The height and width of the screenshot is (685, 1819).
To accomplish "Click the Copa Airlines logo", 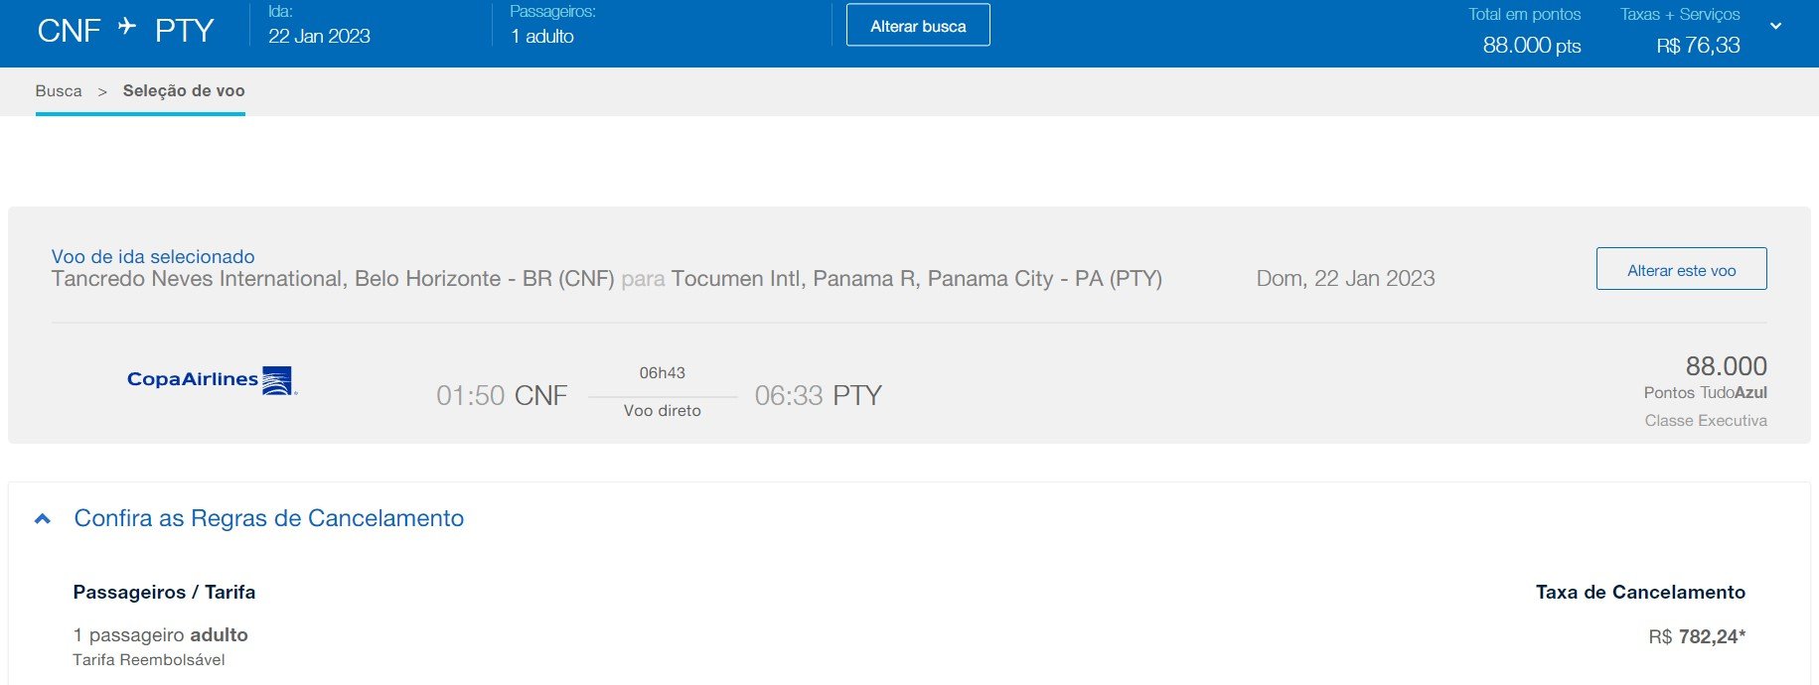I will (212, 380).
